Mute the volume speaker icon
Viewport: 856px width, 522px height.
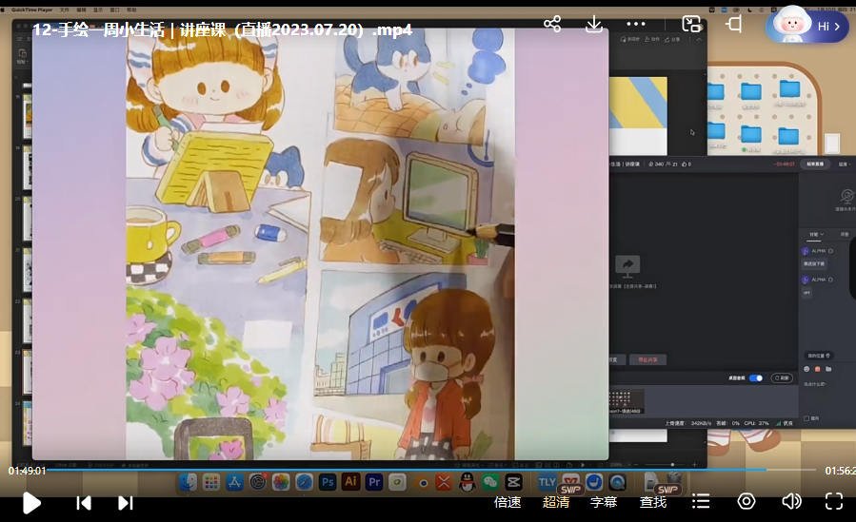pyautogui.click(x=791, y=501)
